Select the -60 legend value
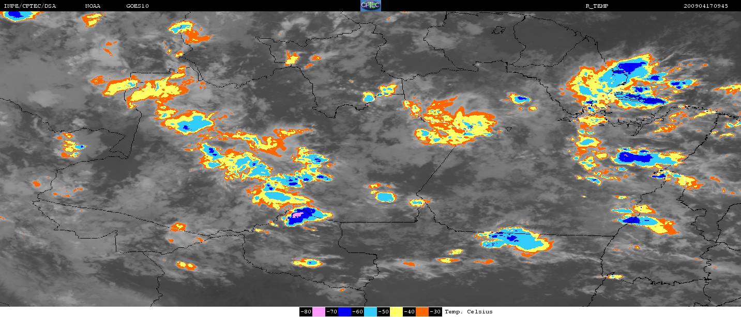741x317 pixels. coord(357,312)
